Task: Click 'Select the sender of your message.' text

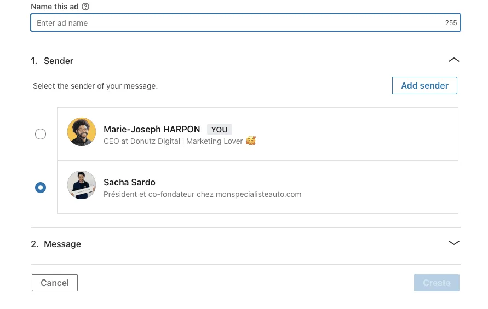Action: coord(95,86)
